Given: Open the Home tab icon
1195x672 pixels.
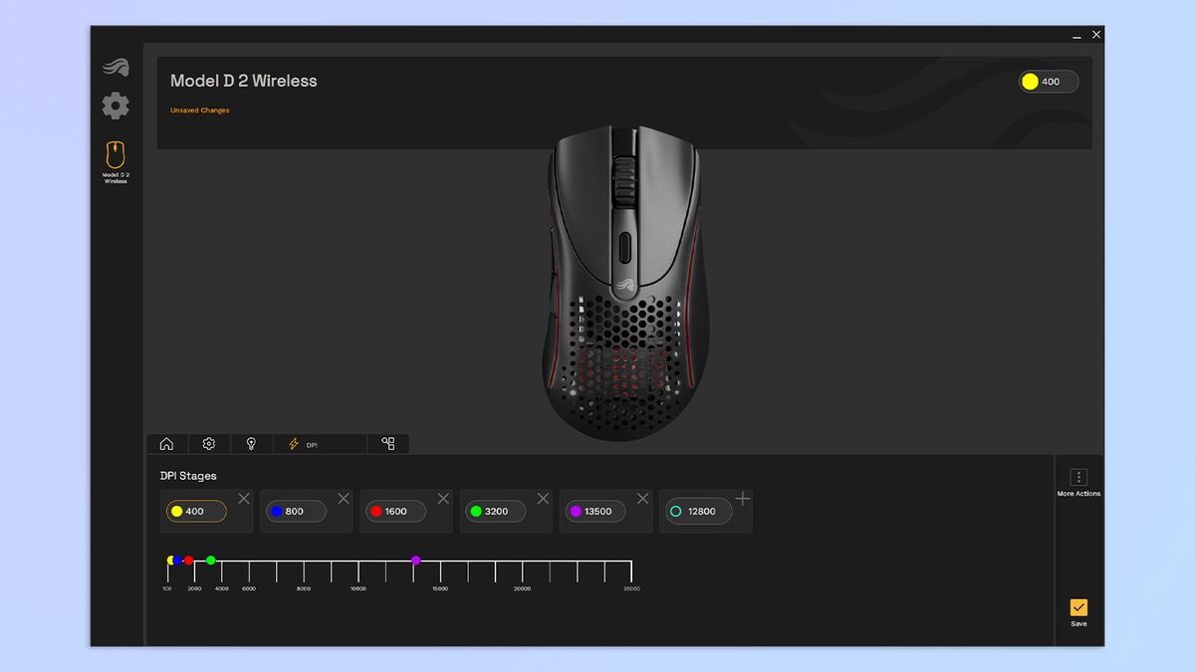Looking at the screenshot, I should [x=166, y=443].
